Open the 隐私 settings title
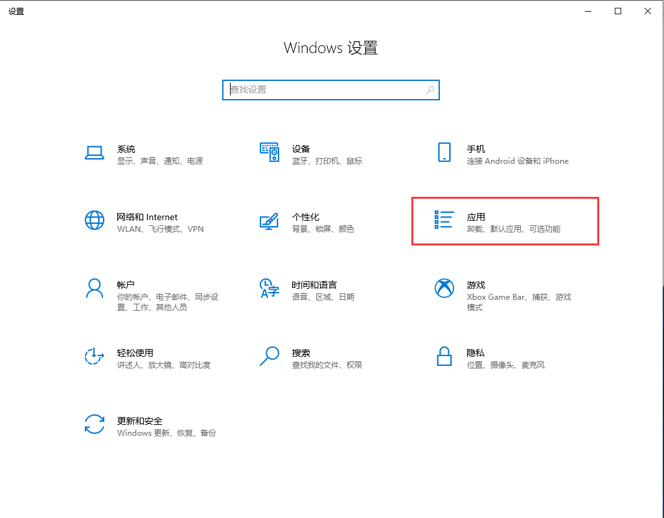Image resolution: width=664 pixels, height=518 pixels. point(475,353)
